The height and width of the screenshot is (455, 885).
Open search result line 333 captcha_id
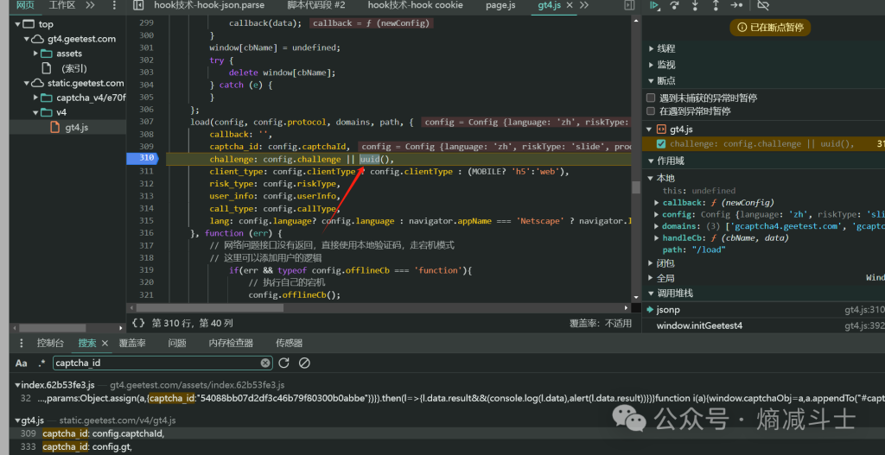click(86, 446)
